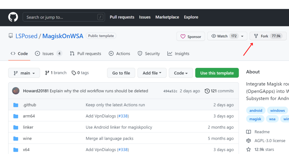Click the star icon by 12.9k stars
Screen dimensions: 289x163
[x=249, y=149]
